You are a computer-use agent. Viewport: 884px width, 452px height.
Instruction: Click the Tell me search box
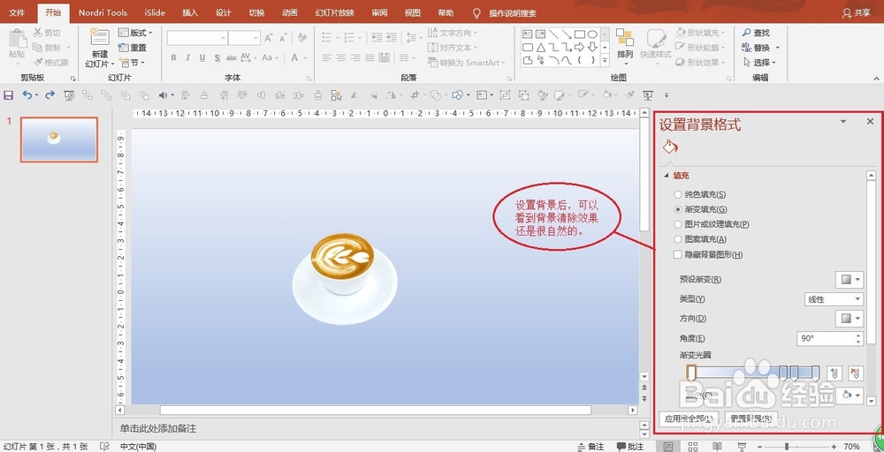click(x=513, y=13)
